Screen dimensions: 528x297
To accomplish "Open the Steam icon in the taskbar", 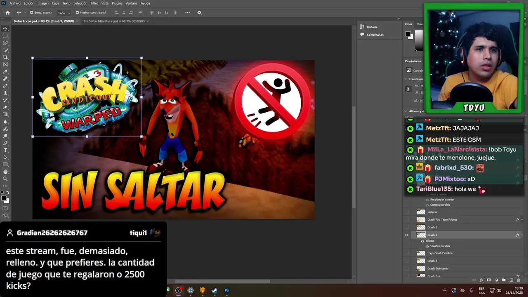I will pyautogui.click(x=214, y=290).
